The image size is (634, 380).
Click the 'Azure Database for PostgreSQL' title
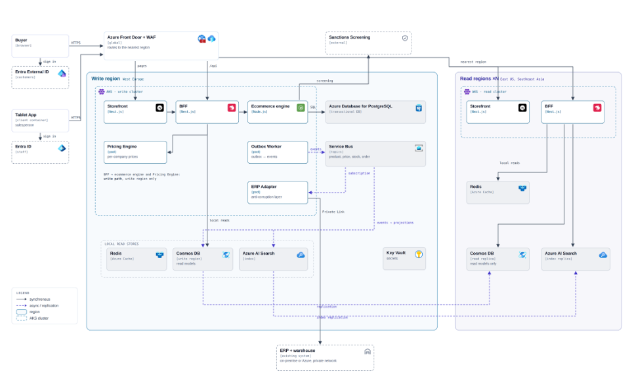pyautogui.click(x=360, y=106)
